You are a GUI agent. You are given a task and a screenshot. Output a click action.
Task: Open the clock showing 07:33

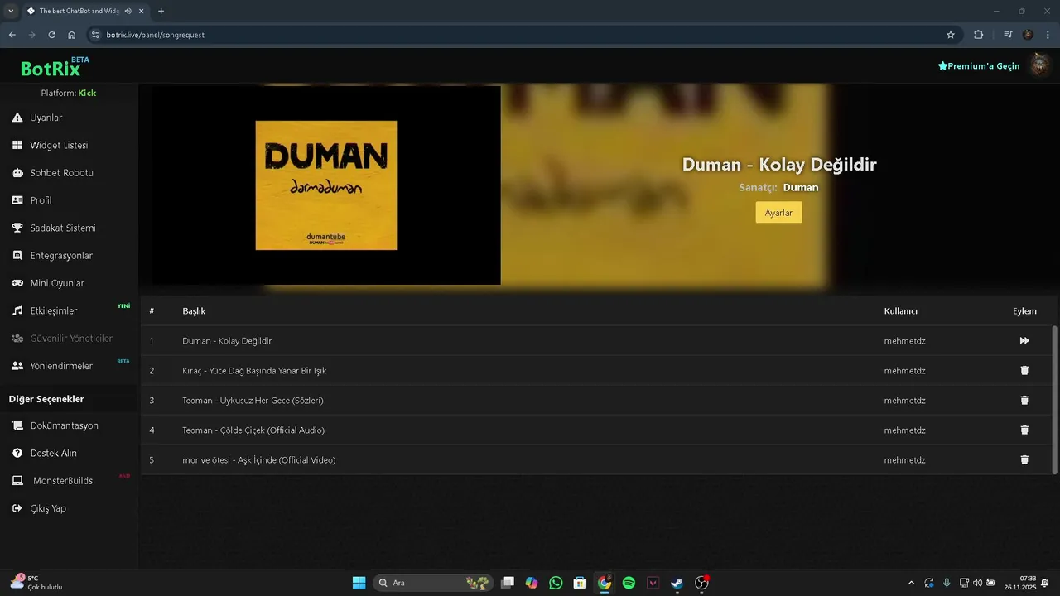(1020, 583)
